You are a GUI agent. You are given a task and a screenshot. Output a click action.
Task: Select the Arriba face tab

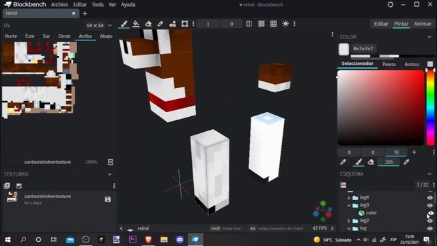tap(85, 36)
